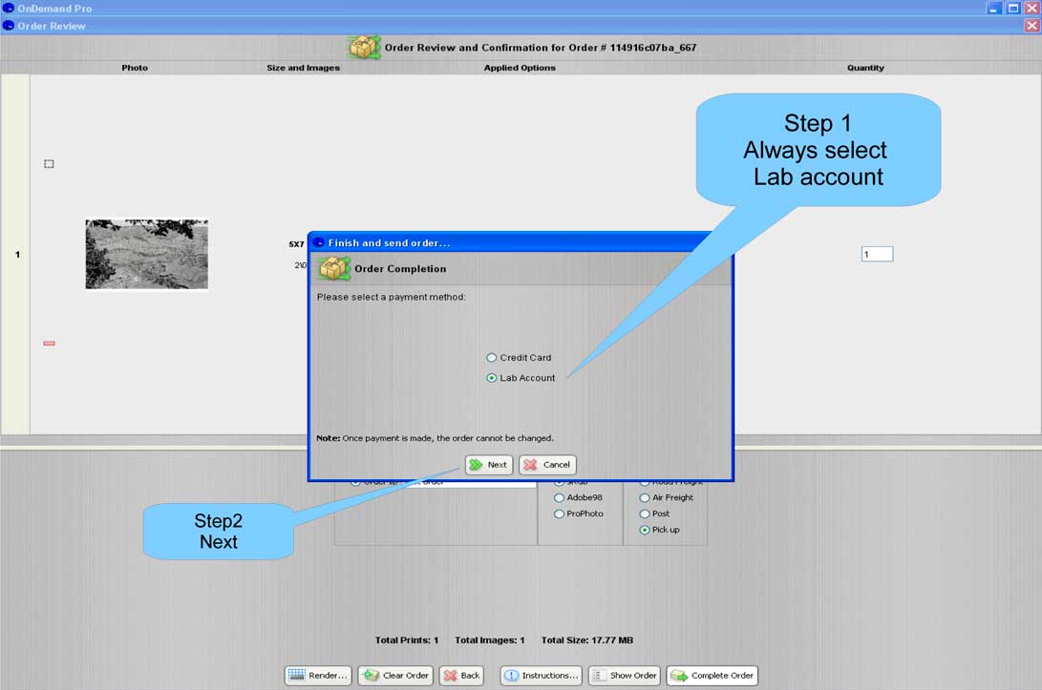Choose Air Freight delivery method
The width and height of the screenshot is (1042, 690).
645,497
